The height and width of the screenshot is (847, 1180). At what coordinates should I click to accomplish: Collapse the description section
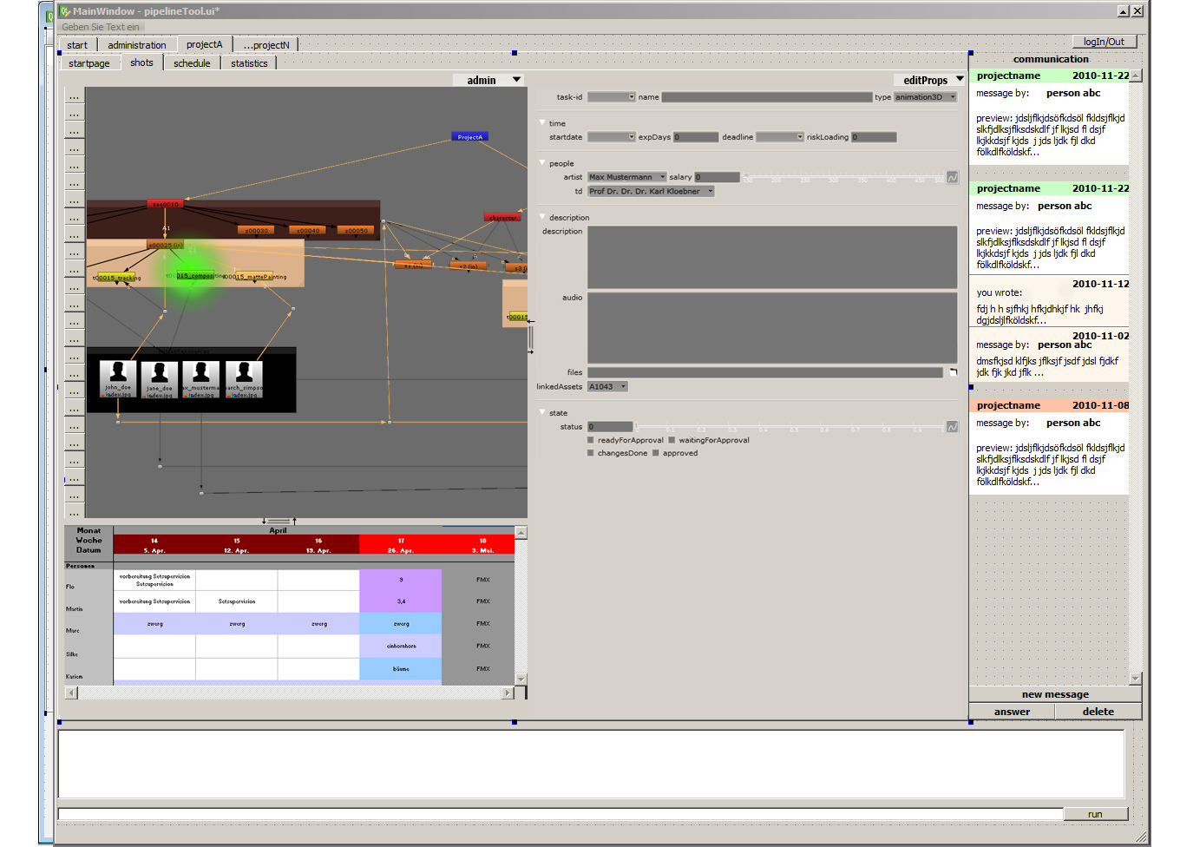(x=542, y=217)
